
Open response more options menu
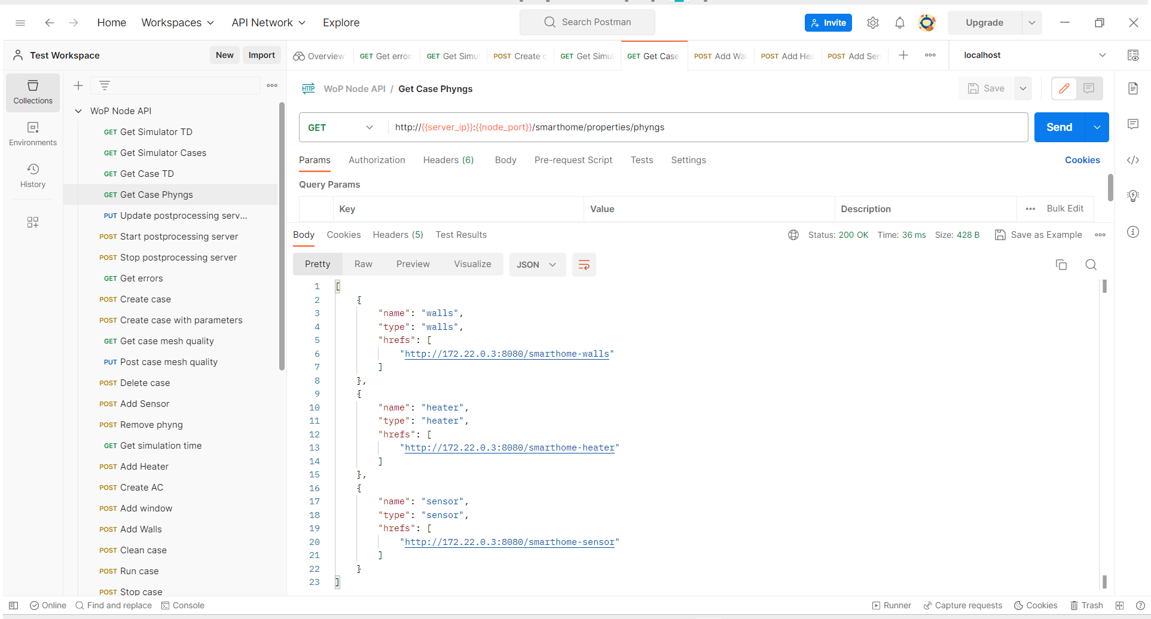coord(1100,235)
